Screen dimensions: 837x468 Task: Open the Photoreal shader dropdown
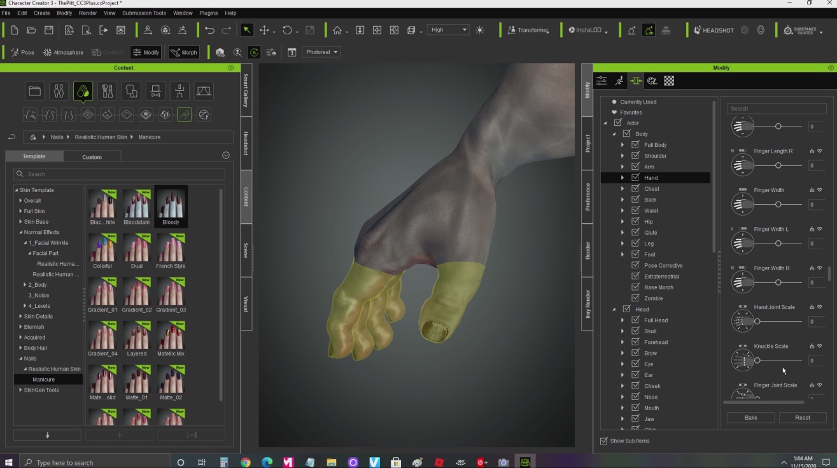click(x=322, y=52)
